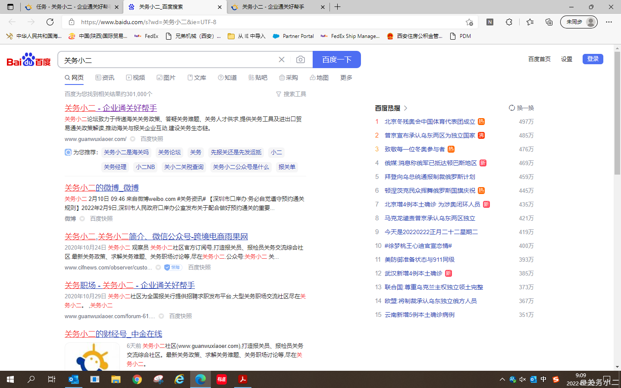Clear the Baidu search box text

(x=282, y=59)
